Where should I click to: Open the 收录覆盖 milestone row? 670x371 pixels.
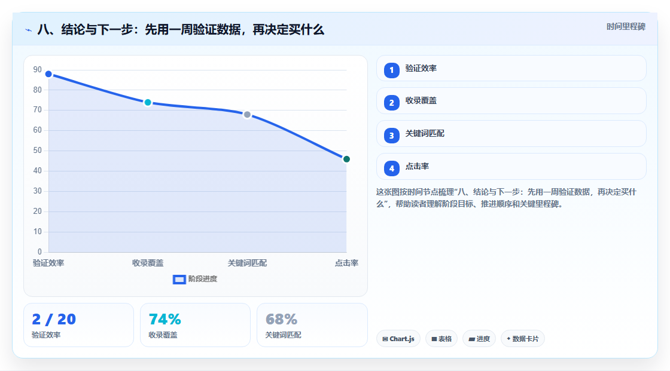click(511, 101)
